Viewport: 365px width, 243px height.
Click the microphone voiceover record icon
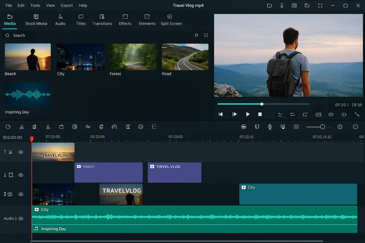tap(270, 127)
